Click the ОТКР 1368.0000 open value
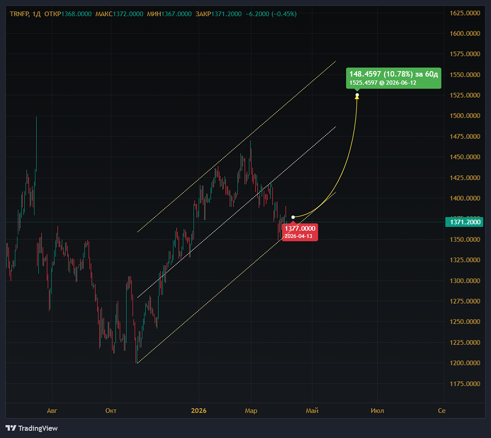491x438 pixels. point(68,14)
